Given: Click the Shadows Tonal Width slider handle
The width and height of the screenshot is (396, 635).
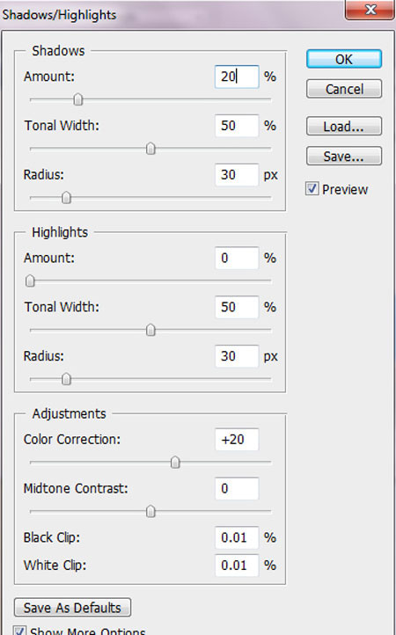Looking at the screenshot, I should (150, 149).
